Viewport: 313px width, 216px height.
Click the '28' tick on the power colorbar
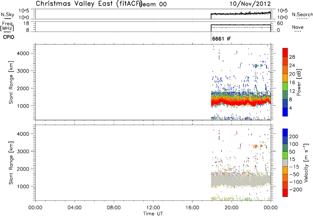[292, 57]
